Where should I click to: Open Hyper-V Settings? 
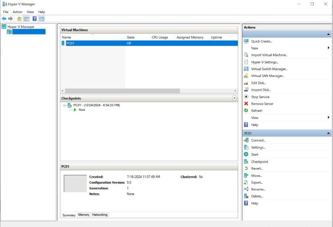264,62
